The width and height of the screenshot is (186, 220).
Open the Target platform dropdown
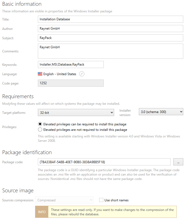click(x=76, y=112)
